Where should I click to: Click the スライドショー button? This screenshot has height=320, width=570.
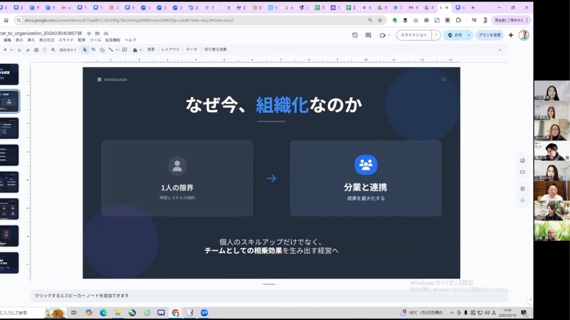pyautogui.click(x=414, y=35)
